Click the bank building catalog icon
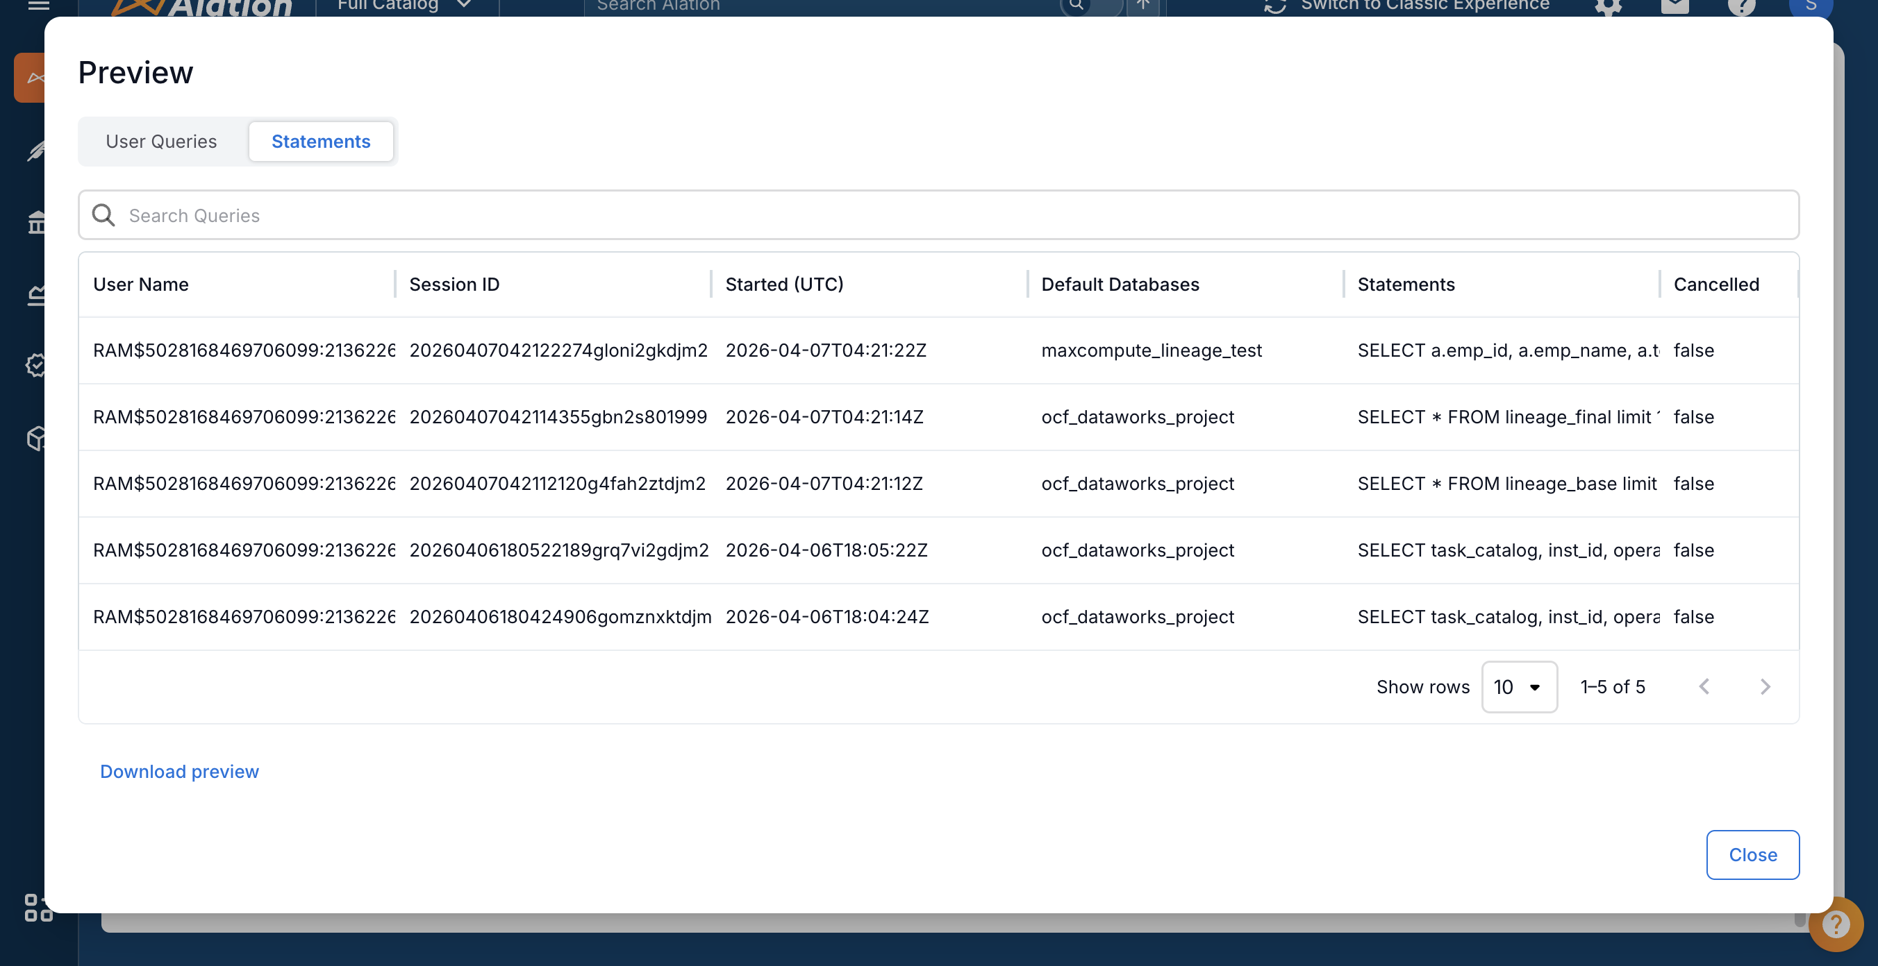Screen dimensions: 1878x966 35,222
